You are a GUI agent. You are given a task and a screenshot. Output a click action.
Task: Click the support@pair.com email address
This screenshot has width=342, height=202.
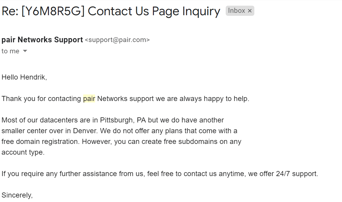(x=117, y=40)
